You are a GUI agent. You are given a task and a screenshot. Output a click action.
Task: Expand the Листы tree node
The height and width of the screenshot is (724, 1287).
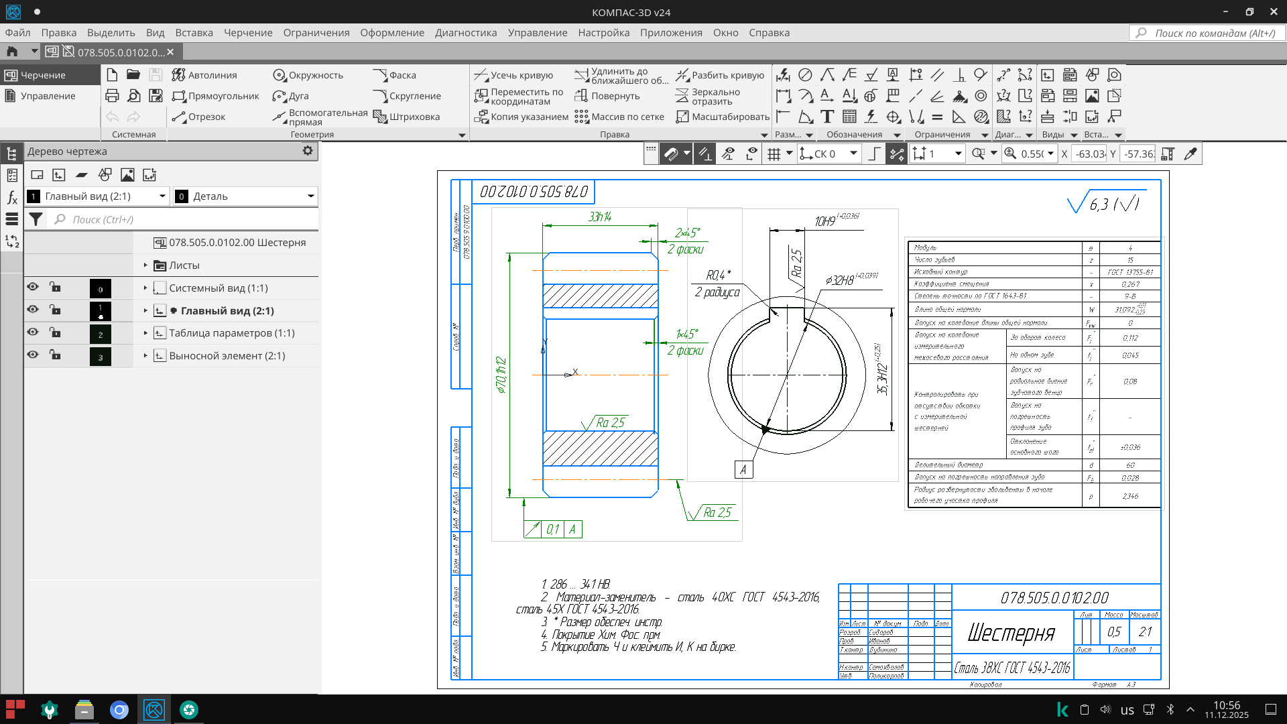point(145,265)
